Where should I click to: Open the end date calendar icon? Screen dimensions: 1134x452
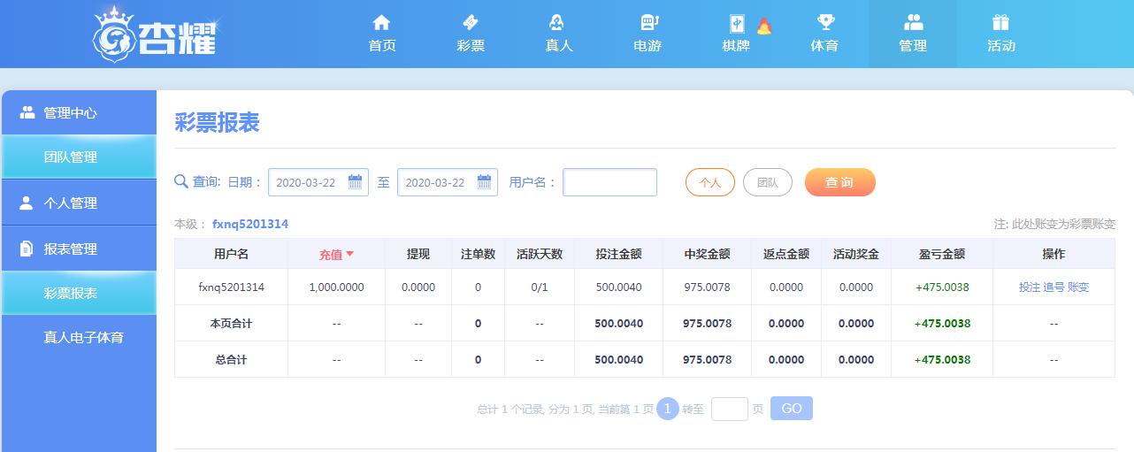pos(485,181)
